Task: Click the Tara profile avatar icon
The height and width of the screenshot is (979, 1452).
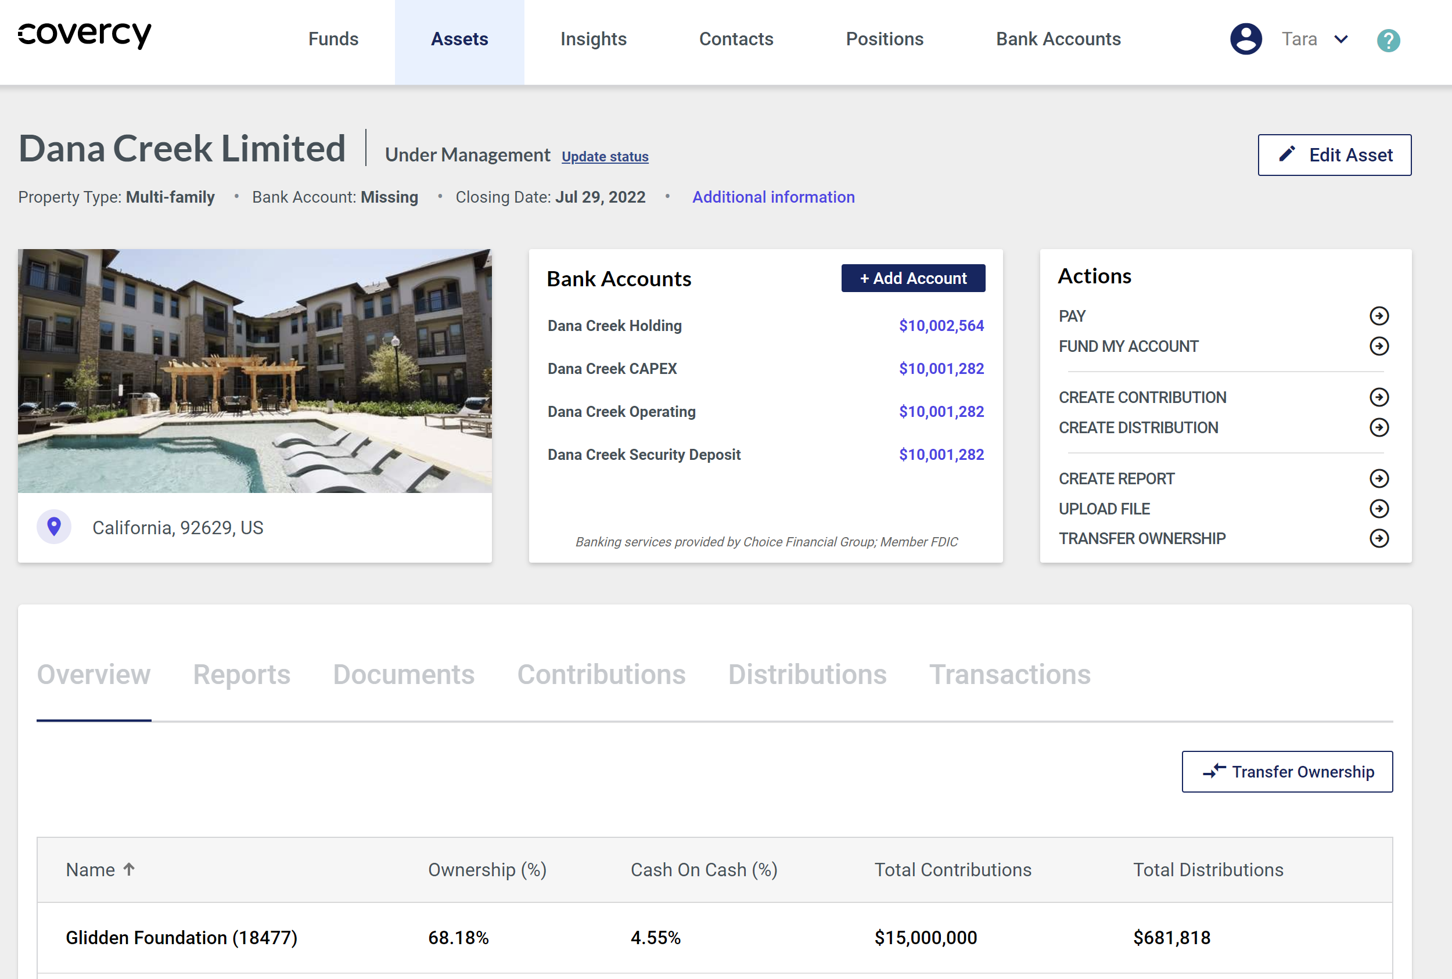Action: 1245,39
